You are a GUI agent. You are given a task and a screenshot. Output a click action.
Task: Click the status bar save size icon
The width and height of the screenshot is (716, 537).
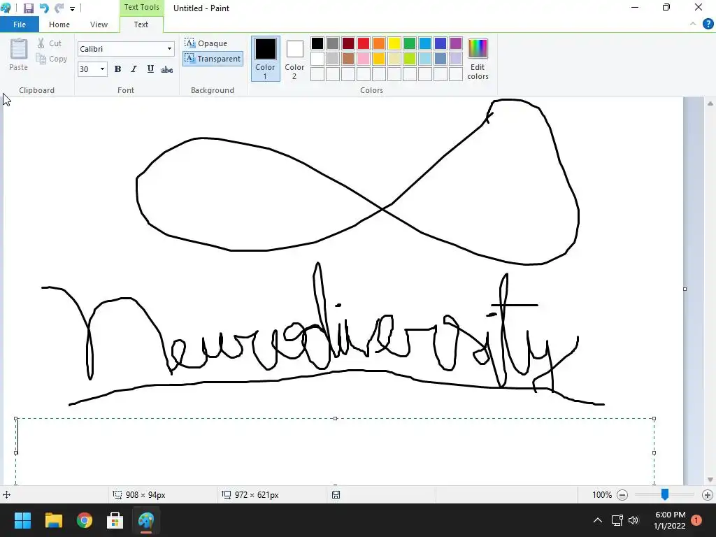tap(336, 495)
